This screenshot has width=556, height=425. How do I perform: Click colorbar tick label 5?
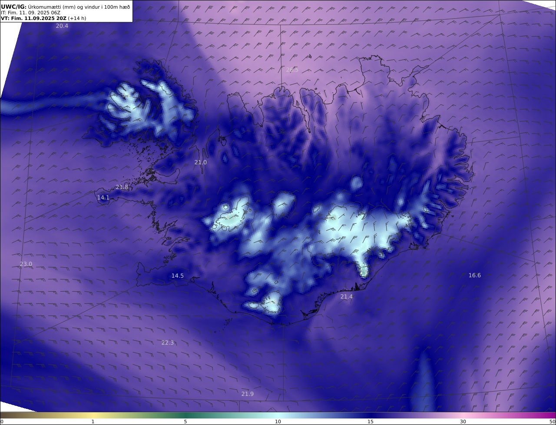tap(185, 422)
